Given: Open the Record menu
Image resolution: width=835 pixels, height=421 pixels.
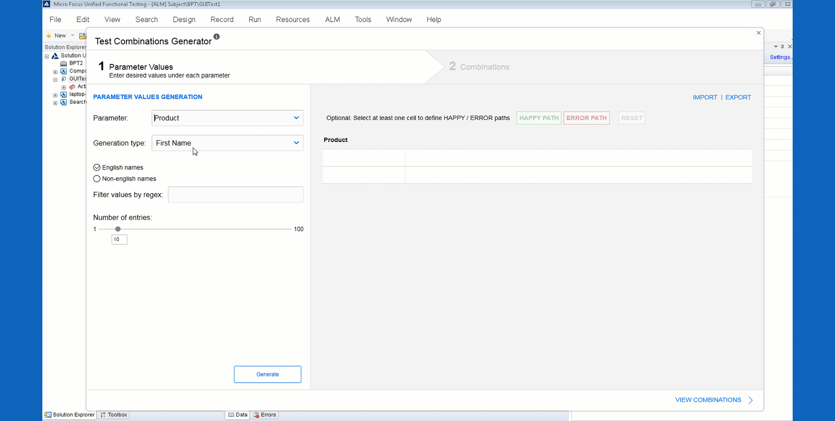Looking at the screenshot, I should coord(222,20).
